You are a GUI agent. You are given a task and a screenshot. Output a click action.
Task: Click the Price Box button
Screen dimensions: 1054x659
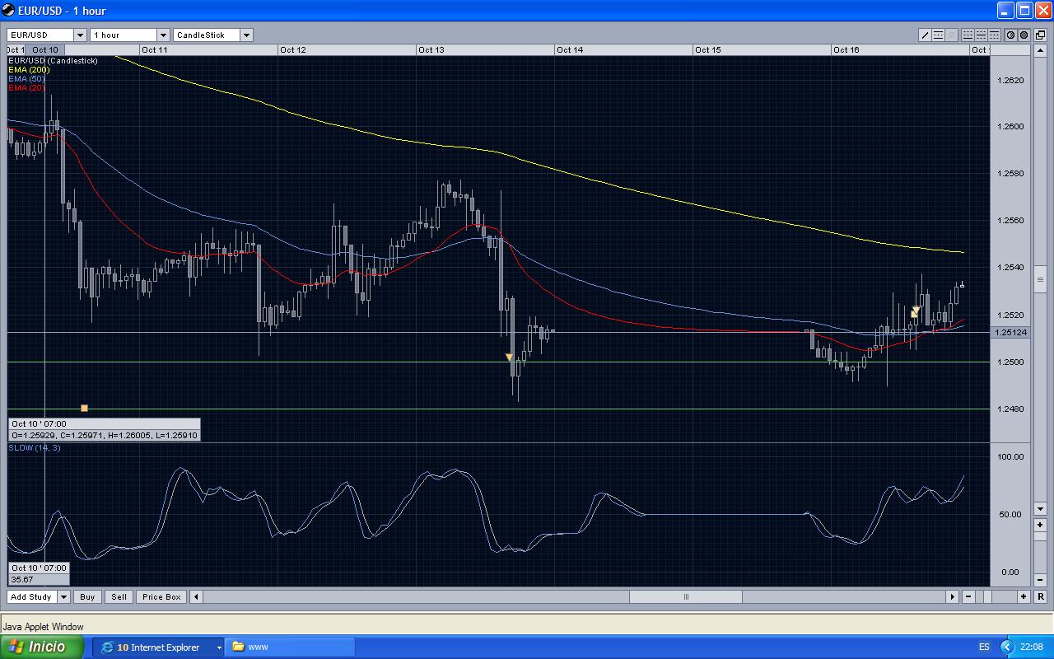coord(161,596)
